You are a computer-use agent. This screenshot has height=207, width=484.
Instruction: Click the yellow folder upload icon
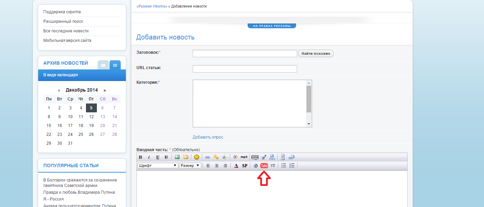click(x=186, y=157)
